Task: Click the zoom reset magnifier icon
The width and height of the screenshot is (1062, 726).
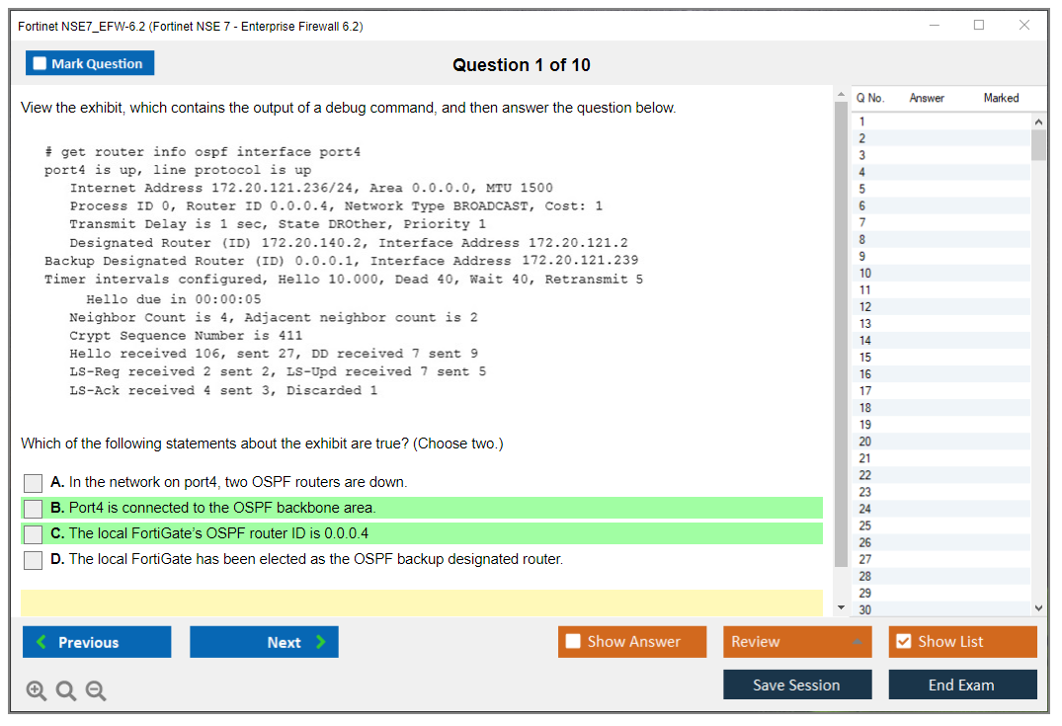Action: pyautogui.click(x=65, y=691)
